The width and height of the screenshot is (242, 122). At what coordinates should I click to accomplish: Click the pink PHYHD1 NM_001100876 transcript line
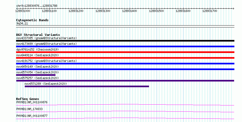tap(125, 105)
